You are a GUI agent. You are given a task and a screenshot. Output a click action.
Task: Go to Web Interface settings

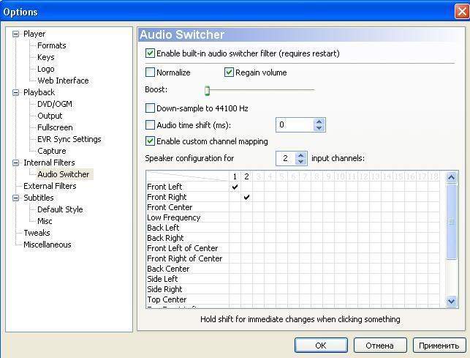pos(63,81)
